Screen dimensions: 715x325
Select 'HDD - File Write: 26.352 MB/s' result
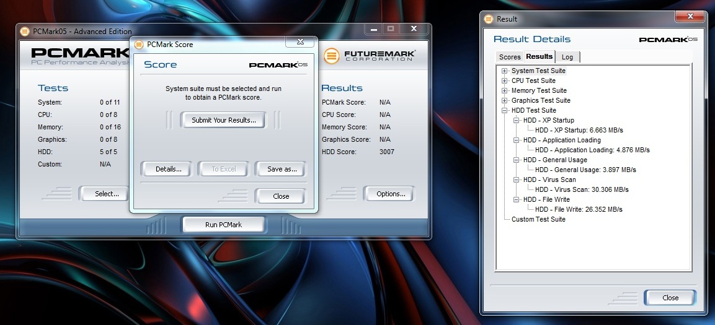tap(579, 209)
